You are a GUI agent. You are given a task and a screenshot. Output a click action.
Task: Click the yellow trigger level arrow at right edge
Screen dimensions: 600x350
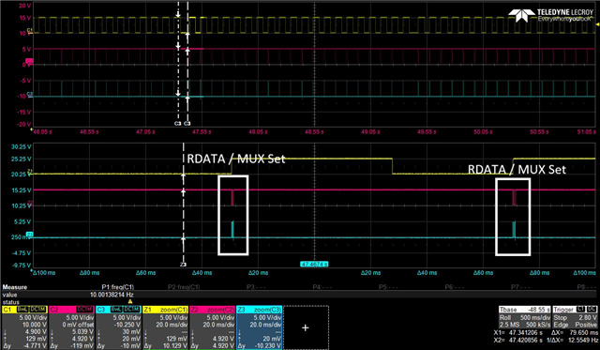(x=598, y=24)
